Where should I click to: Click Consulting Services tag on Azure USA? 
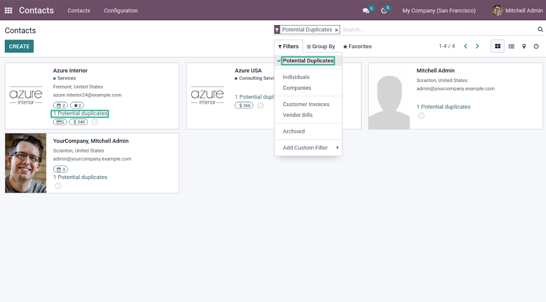coord(255,78)
